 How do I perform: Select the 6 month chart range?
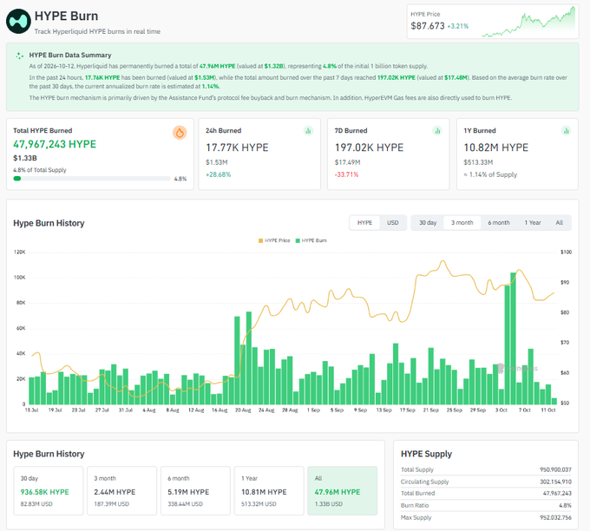tap(499, 223)
